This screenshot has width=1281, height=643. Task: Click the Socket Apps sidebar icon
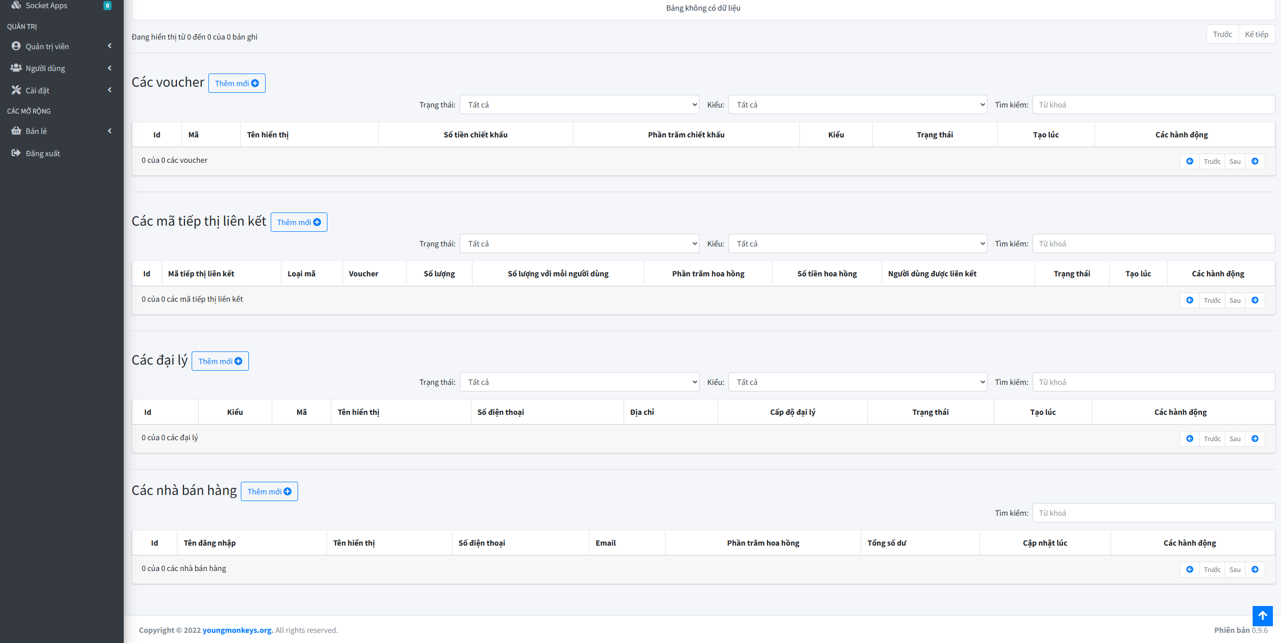[x=16, y=5]
